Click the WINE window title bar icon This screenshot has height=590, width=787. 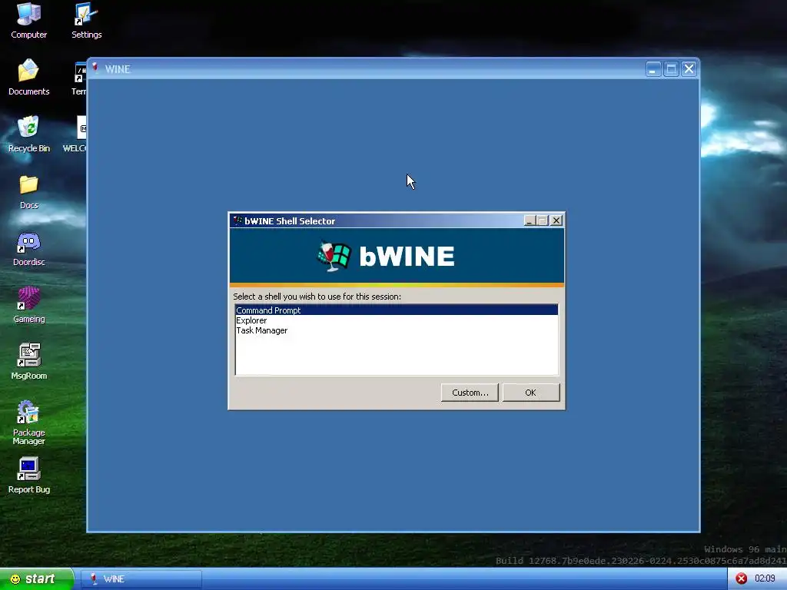(95, 68)
